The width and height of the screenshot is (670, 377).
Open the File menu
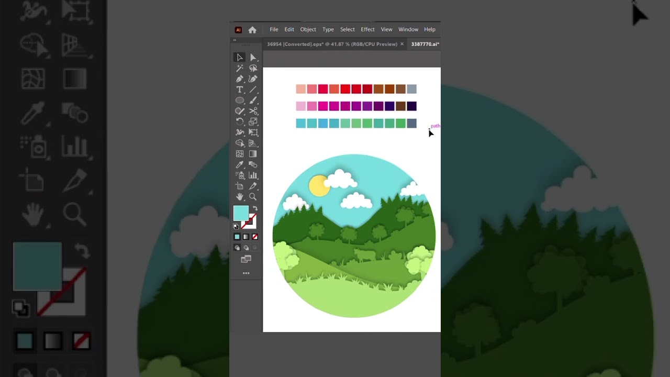(274, 29)
